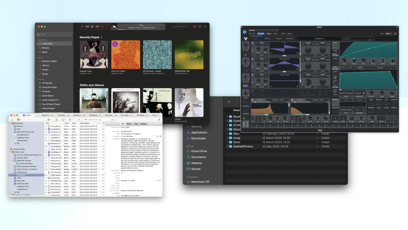Screen dimensions: 408x230
Task: Expand the StableDiffusion folder in Finder
Action: click(x=227, y=147)
